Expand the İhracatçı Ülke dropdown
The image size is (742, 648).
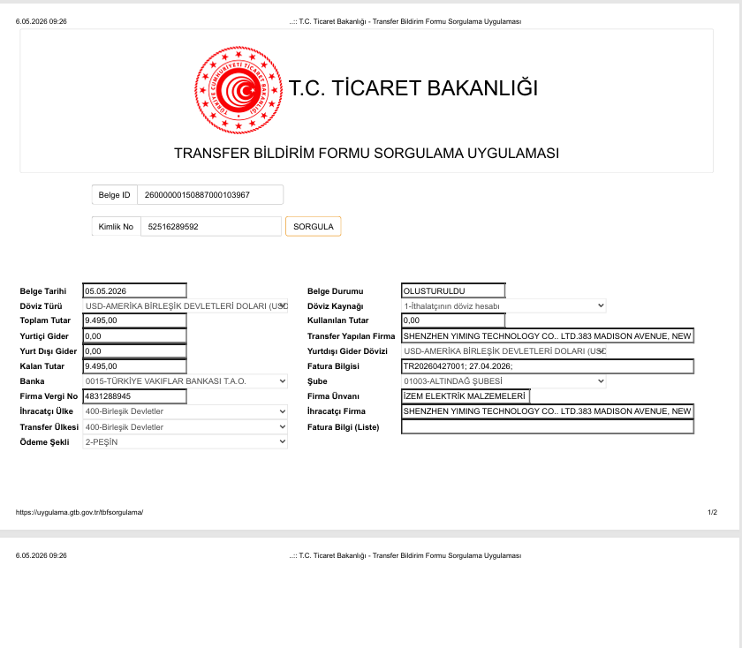pos(185,411)
